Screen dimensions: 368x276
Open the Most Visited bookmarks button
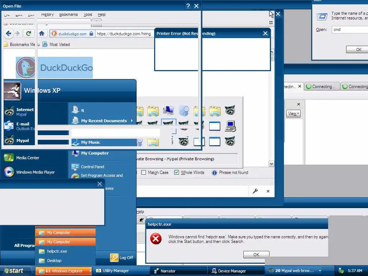[56, 44]
